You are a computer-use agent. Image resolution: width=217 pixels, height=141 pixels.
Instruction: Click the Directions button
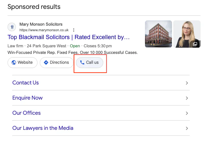pyautogui.click(x=57, y=62)
